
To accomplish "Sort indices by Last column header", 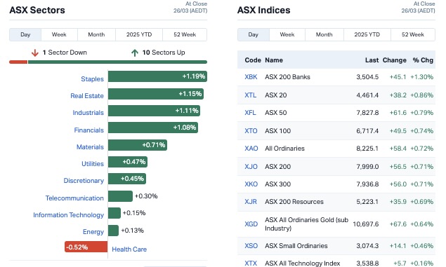I will pos(372,60).
